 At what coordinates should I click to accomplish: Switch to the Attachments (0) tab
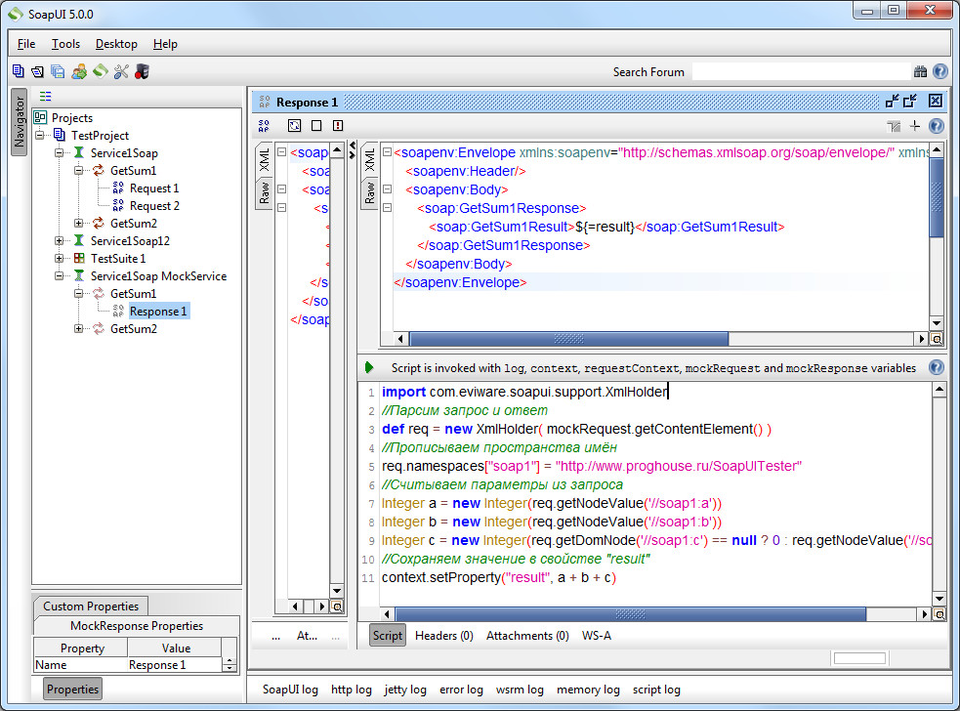[527, 636]
